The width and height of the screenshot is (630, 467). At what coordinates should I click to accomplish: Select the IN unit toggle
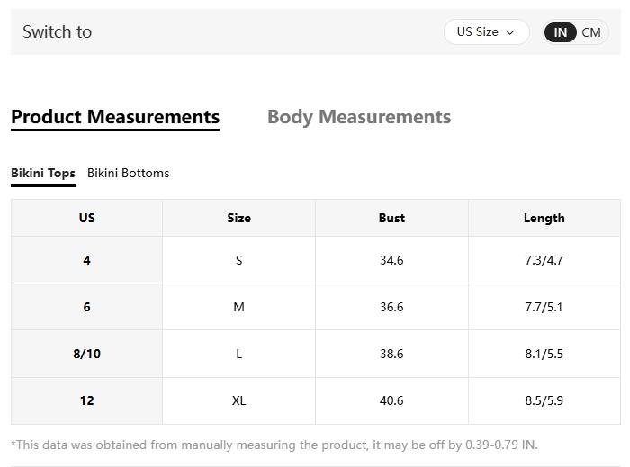click(x=560, y=32)
